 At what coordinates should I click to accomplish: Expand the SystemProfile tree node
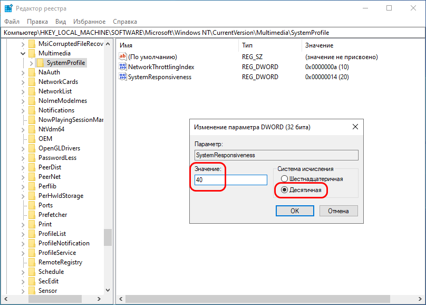coord(32,63)
